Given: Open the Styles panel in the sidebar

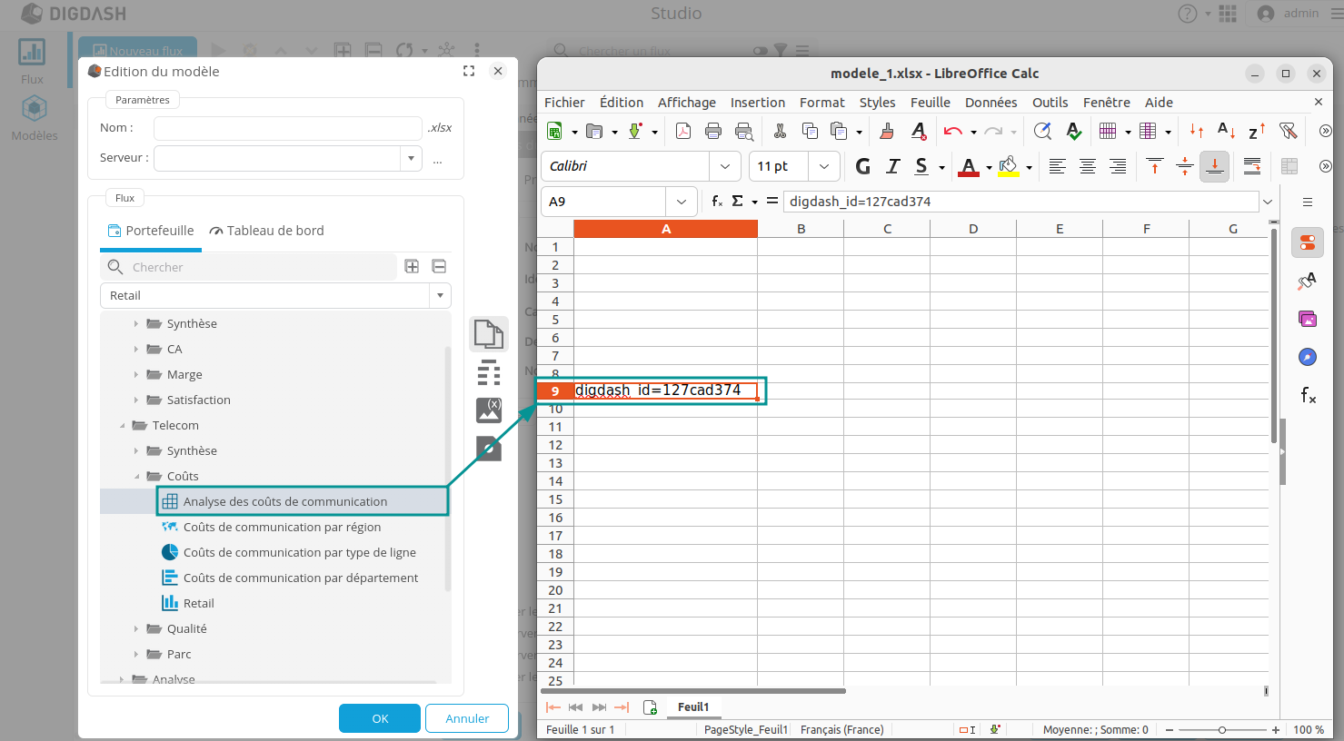Looking at the screenshot, I should coord(1307,281).
